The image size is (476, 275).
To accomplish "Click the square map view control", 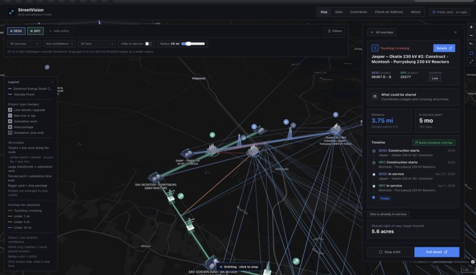I will (x=471, y=53).
